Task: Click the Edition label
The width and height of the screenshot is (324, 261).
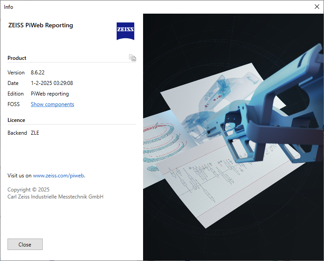Action: pyautogui.click(x=15, y=94)
